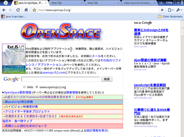Open the openspc.fc2.com link
The width and height of the screenshot is (184, 137).
54,73
